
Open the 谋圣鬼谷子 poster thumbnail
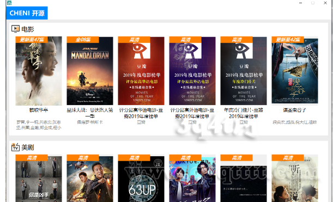[295, 71]
